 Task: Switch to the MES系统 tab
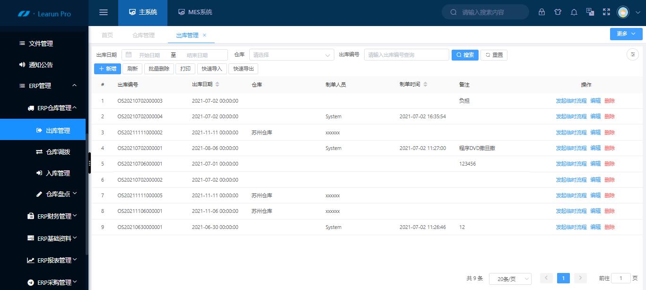pos(195,12)
